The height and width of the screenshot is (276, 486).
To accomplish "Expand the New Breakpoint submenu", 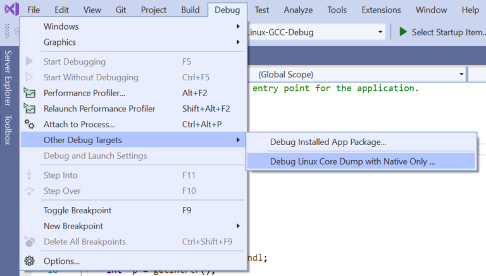I will pos(238,226).
